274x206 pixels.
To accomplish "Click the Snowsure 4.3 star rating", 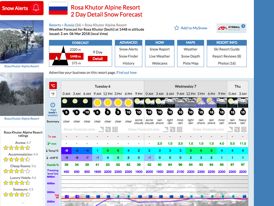I will click(17, 194).
